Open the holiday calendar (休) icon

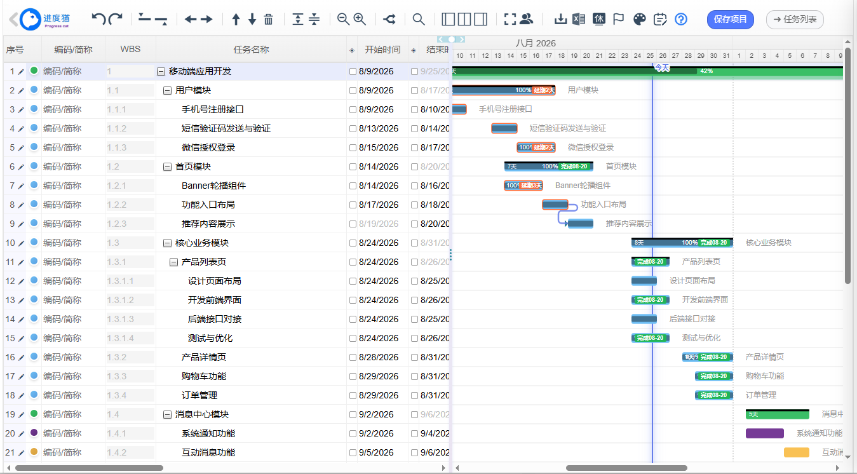(599, 19)
